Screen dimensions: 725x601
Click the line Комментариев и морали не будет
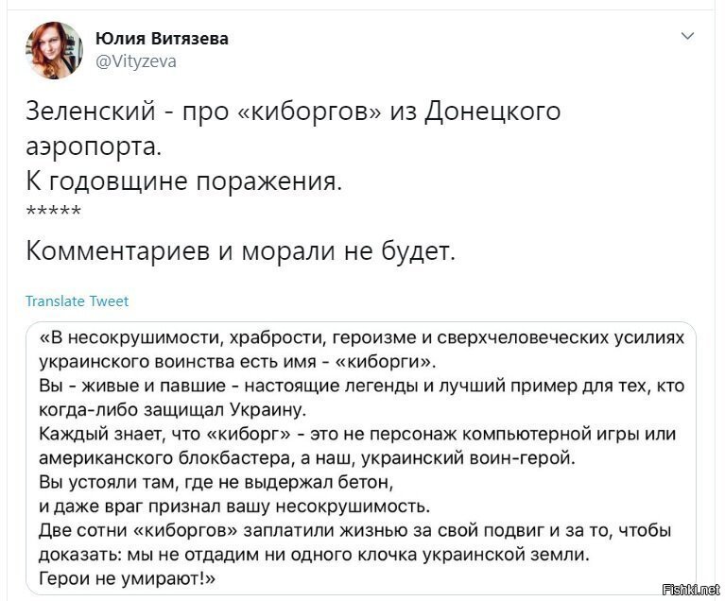tap(240, 251)
